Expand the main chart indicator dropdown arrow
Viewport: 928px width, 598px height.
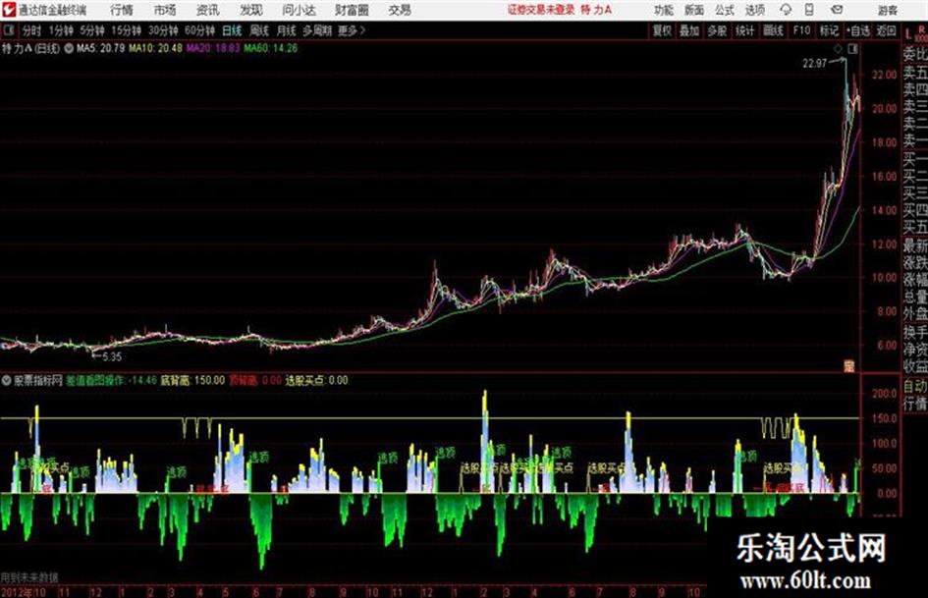[x=69, y=48]
